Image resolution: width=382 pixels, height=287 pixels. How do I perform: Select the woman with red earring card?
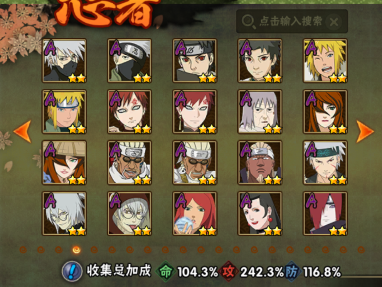pos(260,213)
